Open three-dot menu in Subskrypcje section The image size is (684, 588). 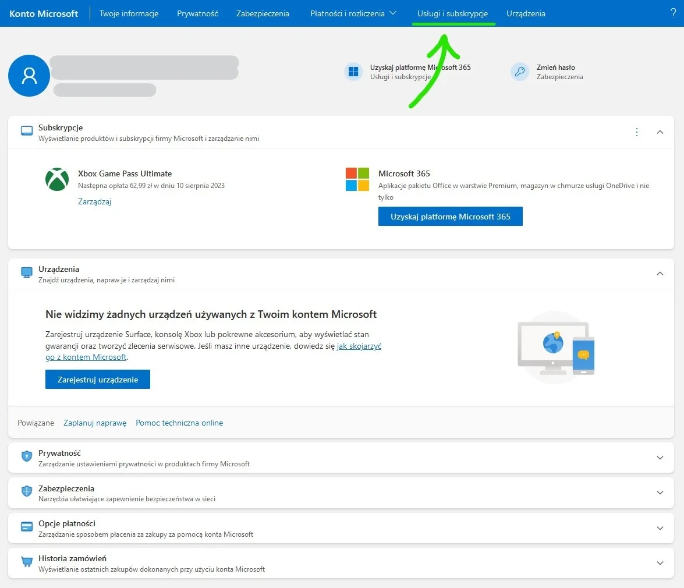[637, 132]
